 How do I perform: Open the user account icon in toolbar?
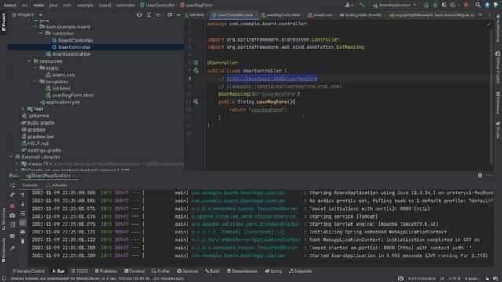tap(348, 5)
